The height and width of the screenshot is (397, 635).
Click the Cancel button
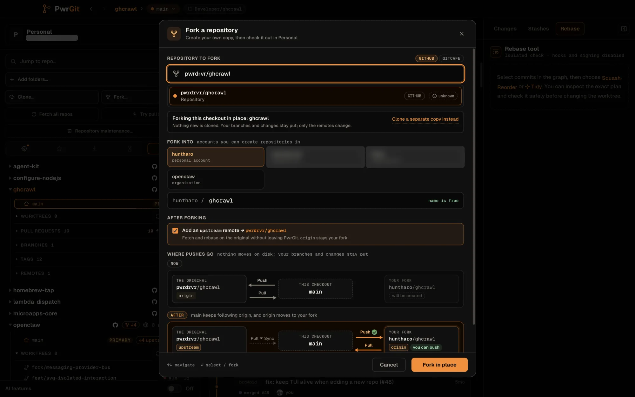tap(389, 365)
